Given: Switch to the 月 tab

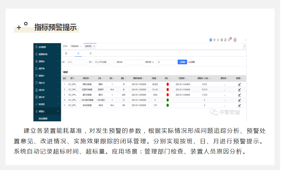Looking at the screenshot, I should 91,53.
